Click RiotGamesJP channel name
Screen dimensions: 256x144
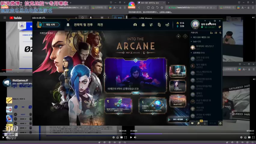pos(20,80)
